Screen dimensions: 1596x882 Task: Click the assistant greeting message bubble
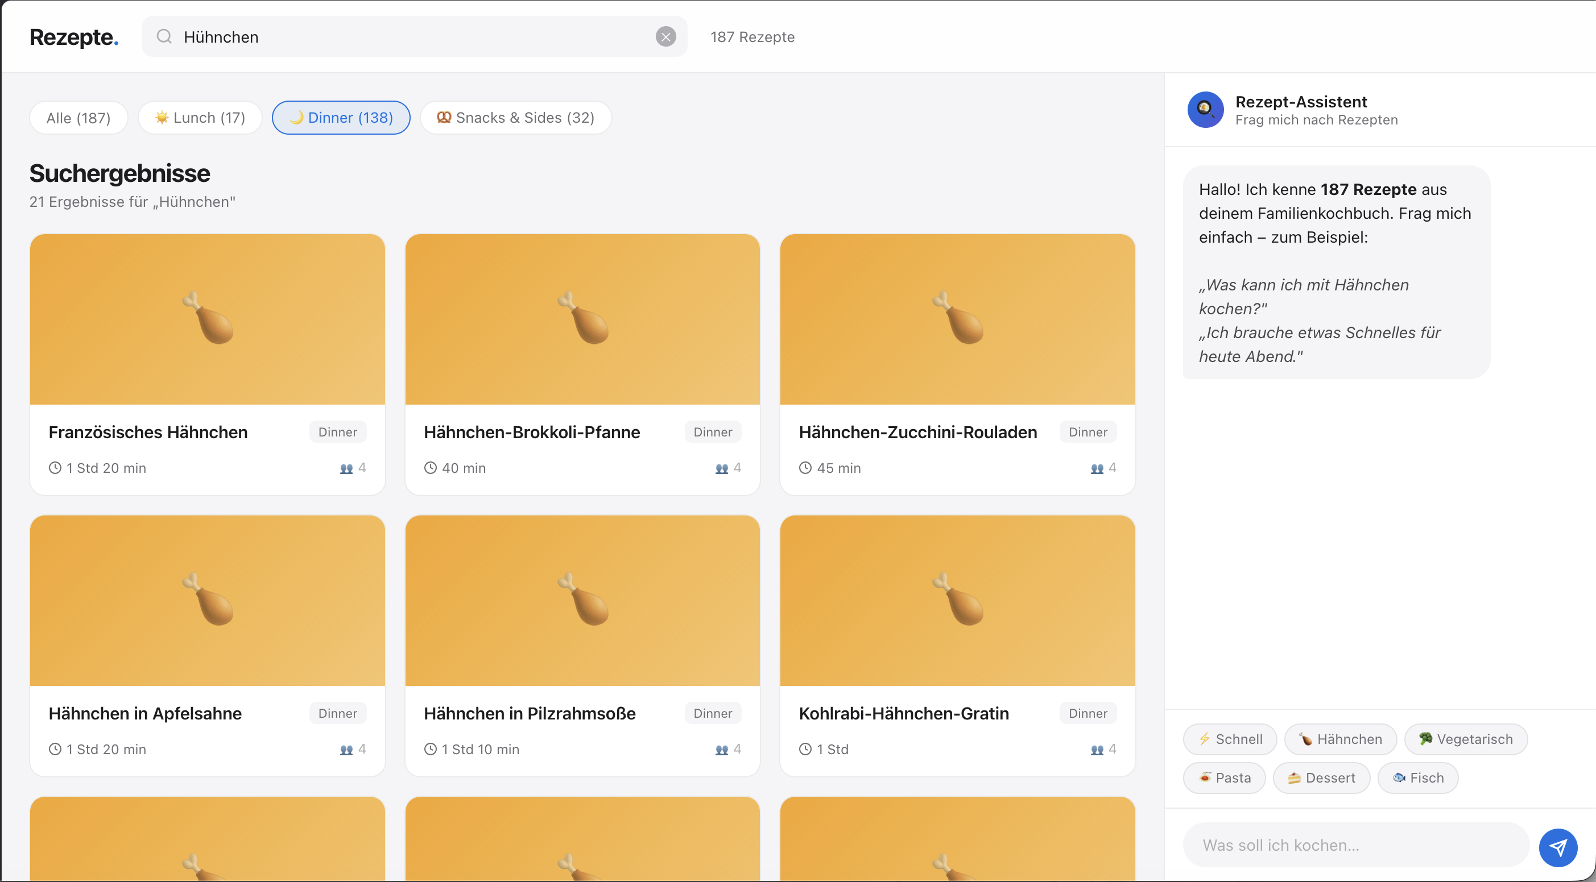[1335, 272]
